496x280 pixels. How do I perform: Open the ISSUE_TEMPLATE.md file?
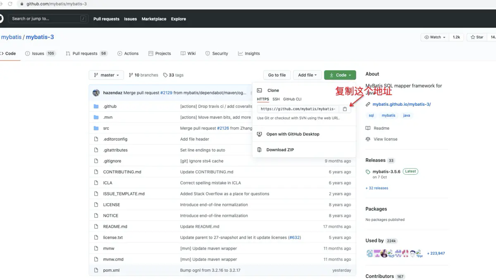[124, 194]
